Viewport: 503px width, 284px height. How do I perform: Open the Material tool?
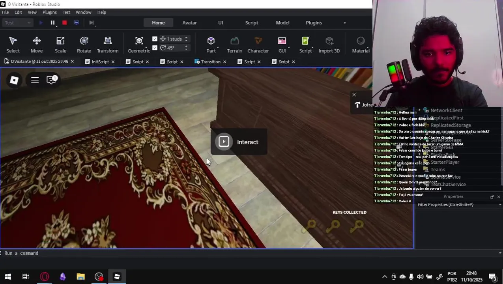[361, 45]
